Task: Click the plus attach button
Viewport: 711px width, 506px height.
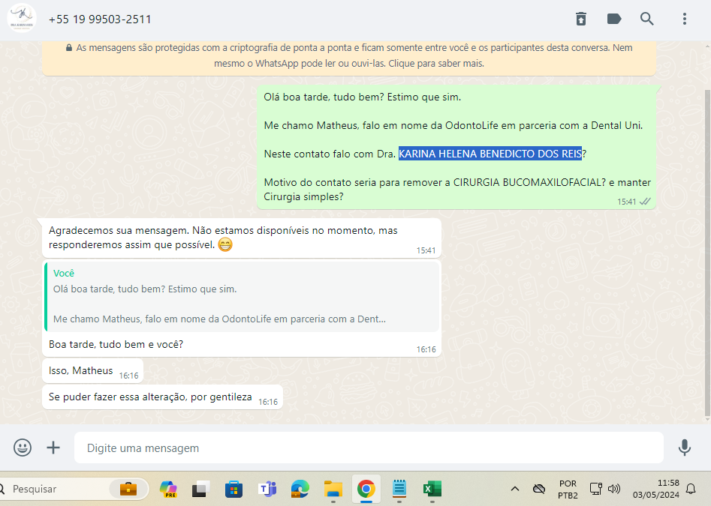Action: click(x=53, y=448)
